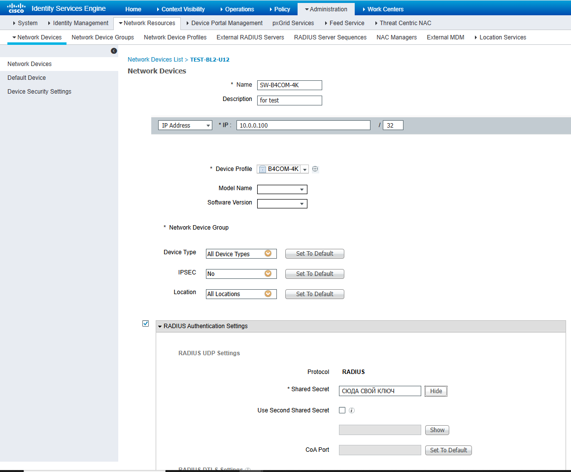Click Network Devices List breadcrumb link

pos(155,60)
